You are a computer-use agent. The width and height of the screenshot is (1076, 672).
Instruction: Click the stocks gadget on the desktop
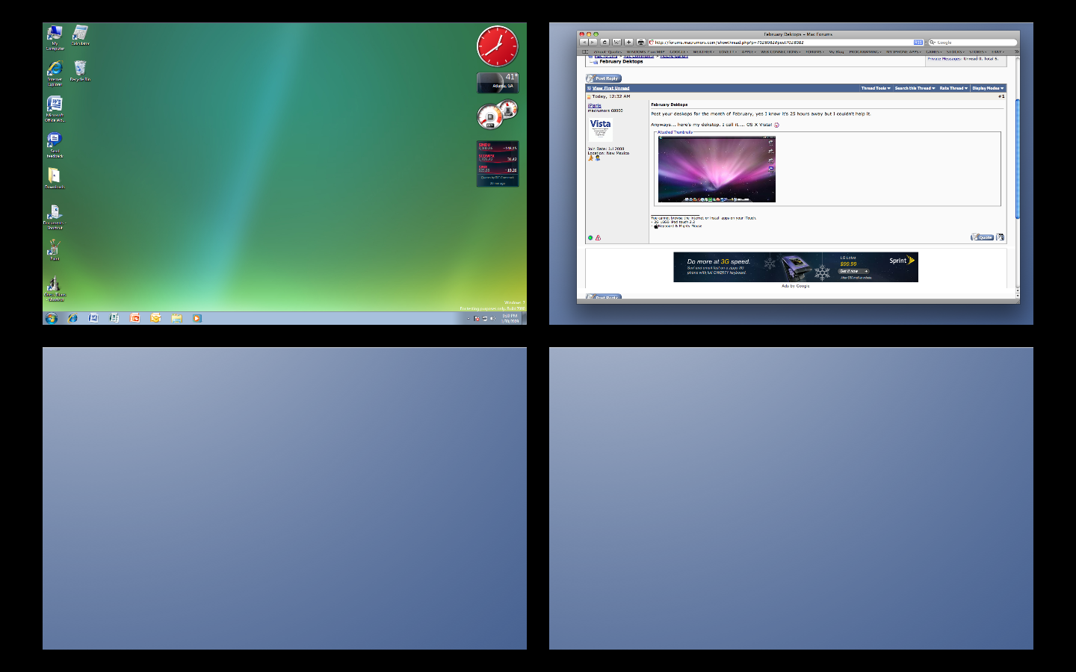point(498,164)
